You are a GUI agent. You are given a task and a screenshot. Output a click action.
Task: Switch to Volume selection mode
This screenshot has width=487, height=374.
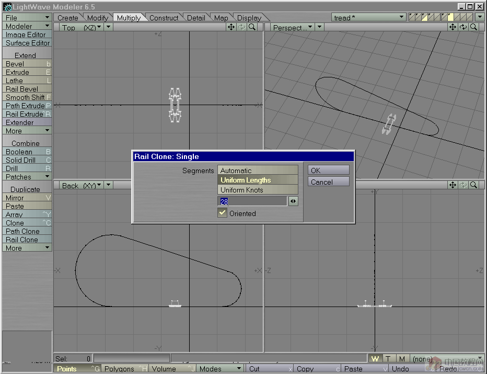[x=172, y=369]
